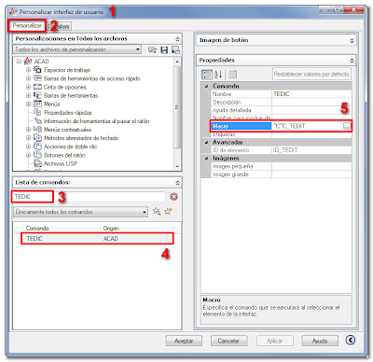Collapse the Propiedades panel
The image size is (373, 362).
pyautogui.click(x=352, y=61)
